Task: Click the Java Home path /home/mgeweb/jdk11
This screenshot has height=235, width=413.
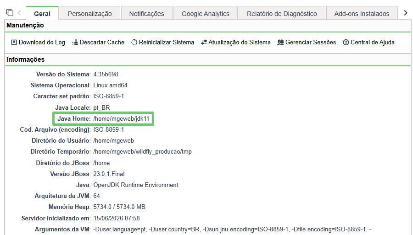Action: pyautogui.click(x=121, y=118)
